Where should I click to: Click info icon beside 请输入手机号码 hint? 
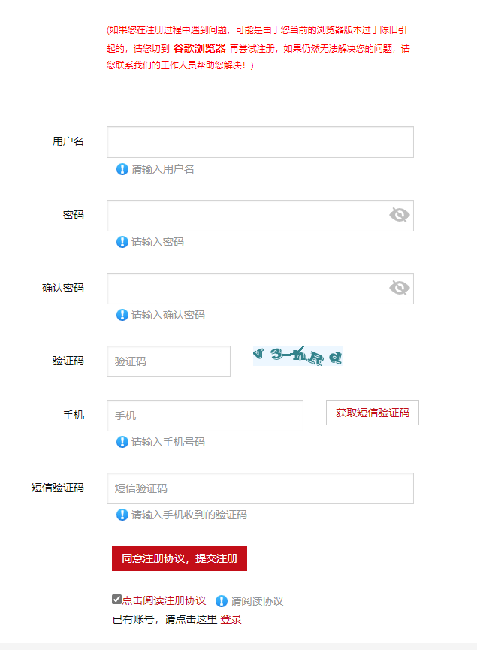pyautogui.click(x=122, y=442)
